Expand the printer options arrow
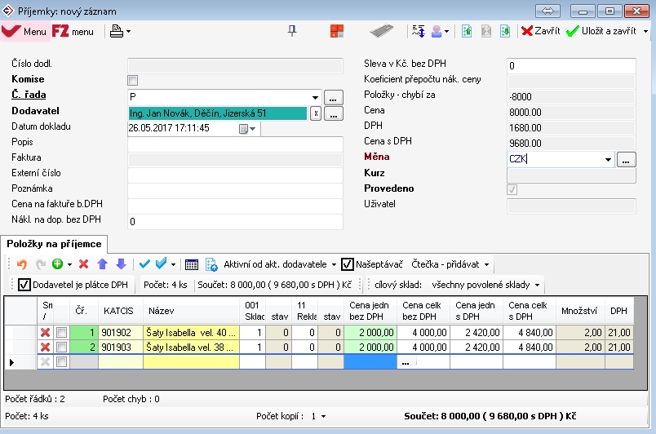Image resolution: width=656 pixels, height=434 pixels. click(x=128, y=31)
